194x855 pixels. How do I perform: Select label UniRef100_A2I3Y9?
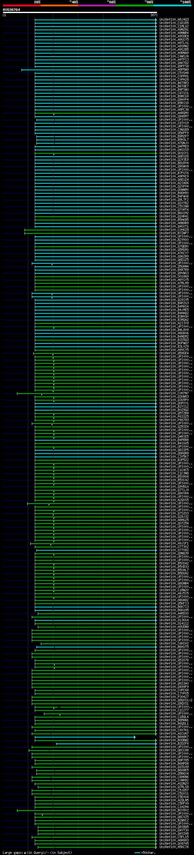(174, 323)
